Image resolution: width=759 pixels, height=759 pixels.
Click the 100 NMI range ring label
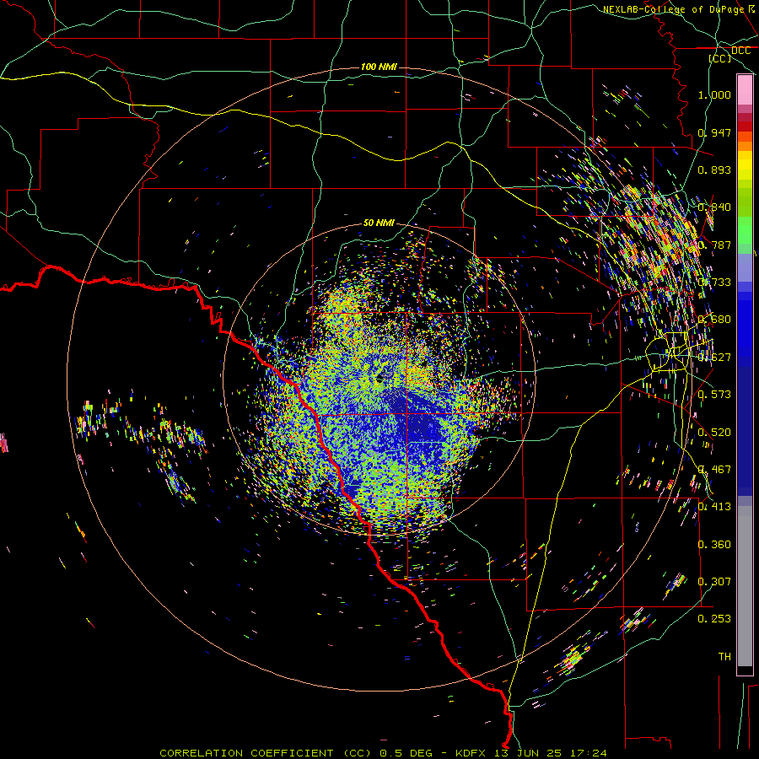(379, 67)
